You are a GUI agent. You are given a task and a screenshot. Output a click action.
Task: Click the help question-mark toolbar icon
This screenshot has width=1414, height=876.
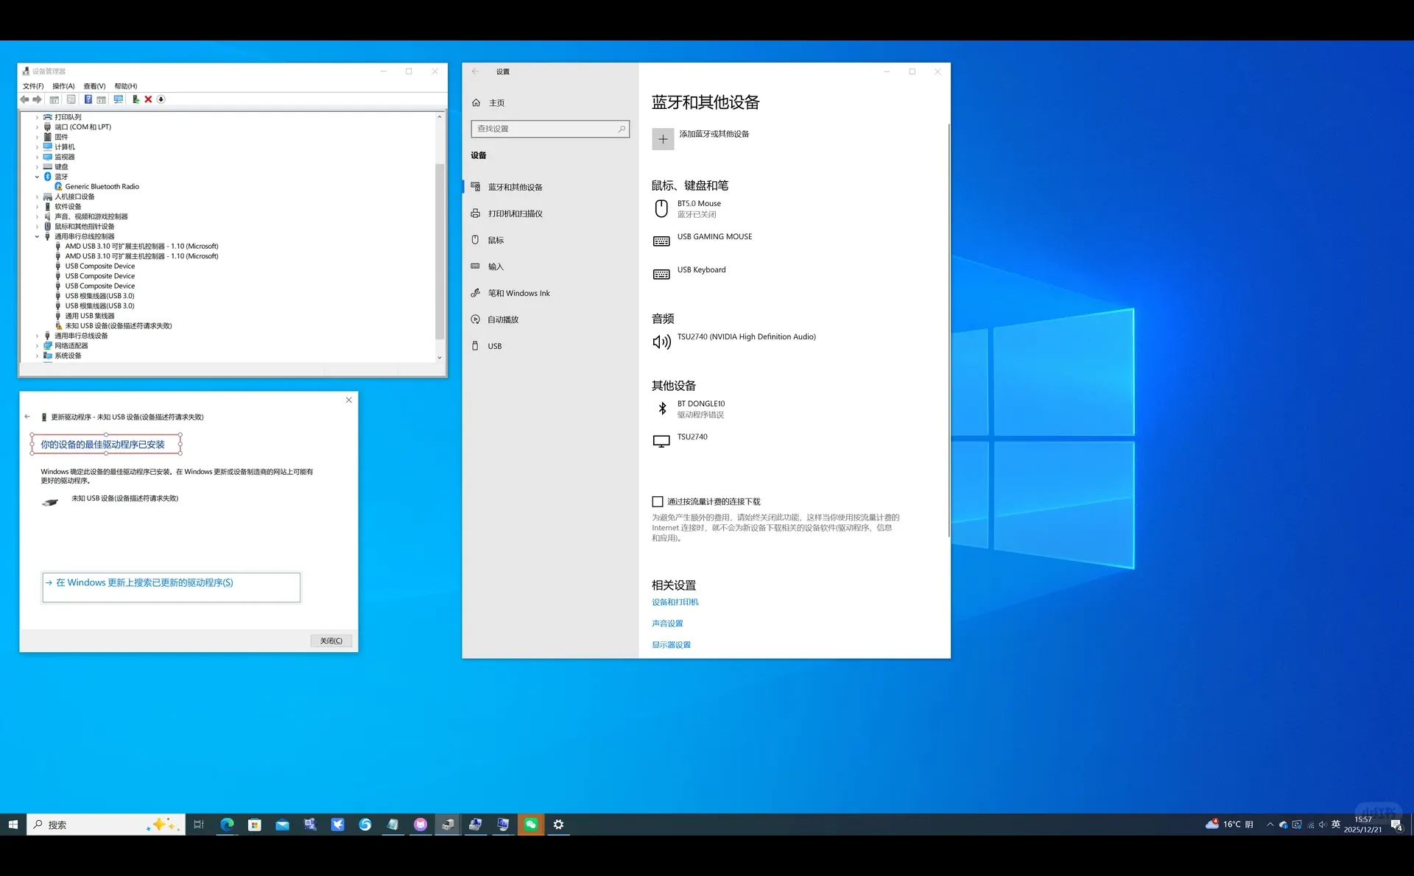(89, 99)
